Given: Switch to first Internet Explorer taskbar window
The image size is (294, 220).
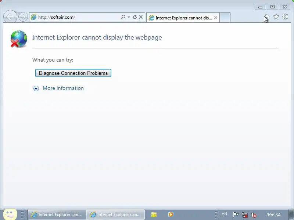Looking at the screenshot, I should point(57,214).
